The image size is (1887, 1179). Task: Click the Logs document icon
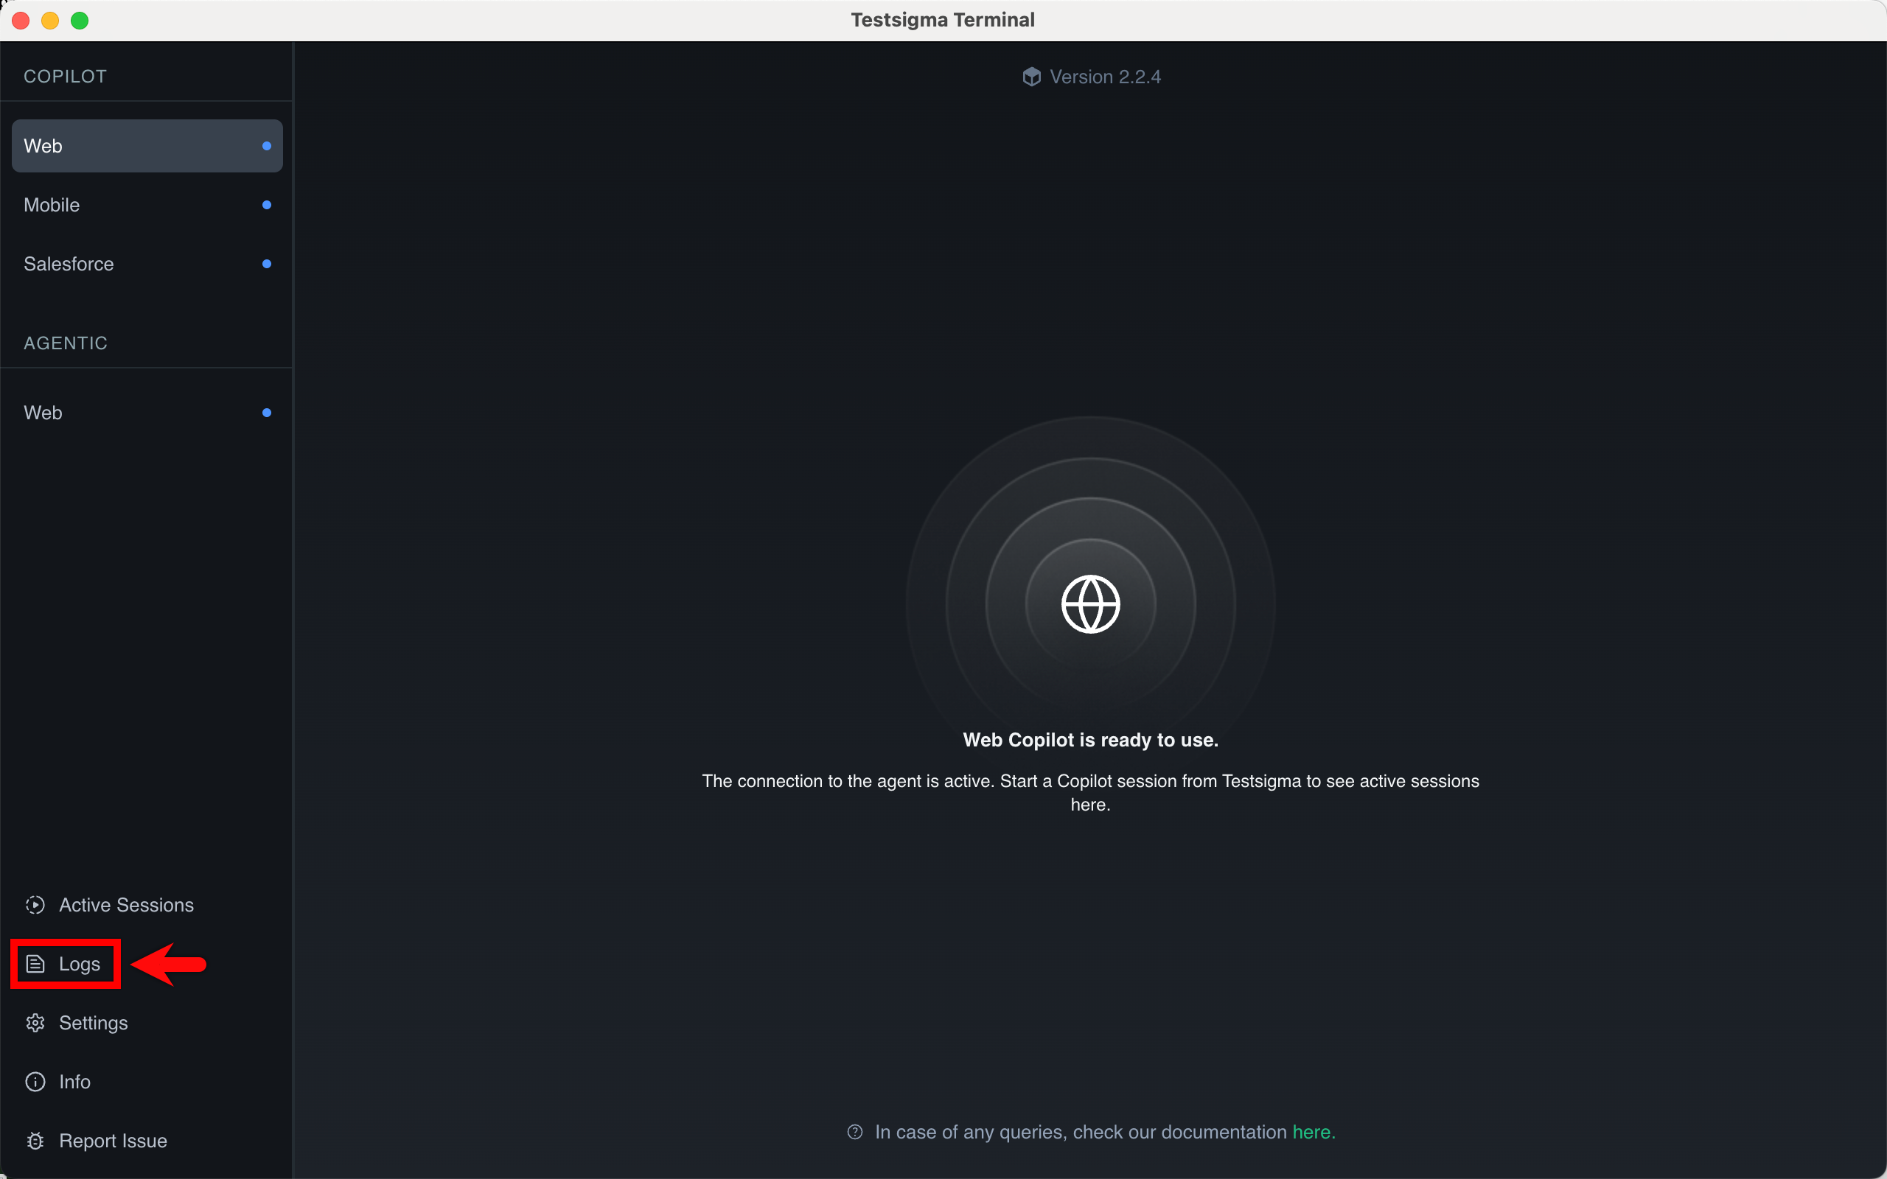click(35, 964)
